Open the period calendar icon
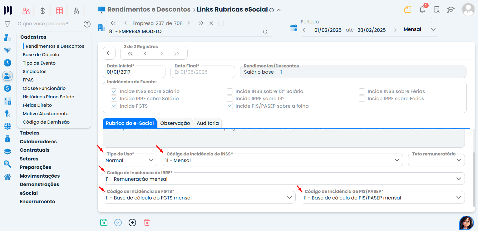Viewport: 478px width, 231px height. pyautogui.click(x=294, y=28)
